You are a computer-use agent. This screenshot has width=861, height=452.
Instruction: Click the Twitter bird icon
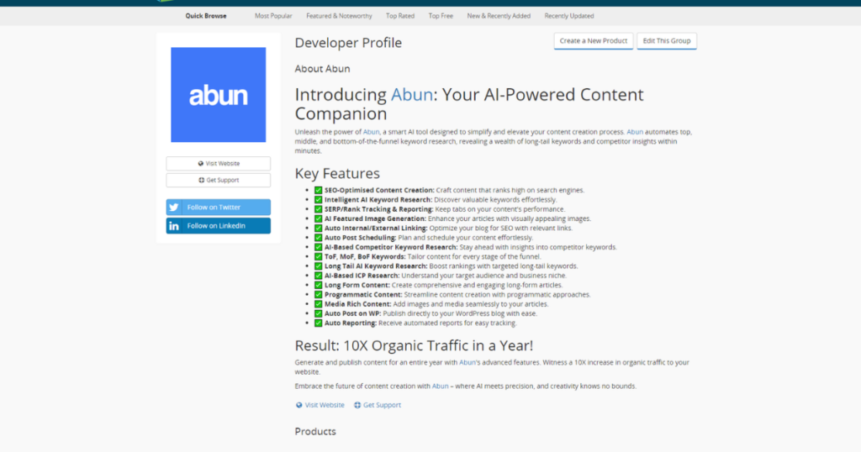(174, 208)
